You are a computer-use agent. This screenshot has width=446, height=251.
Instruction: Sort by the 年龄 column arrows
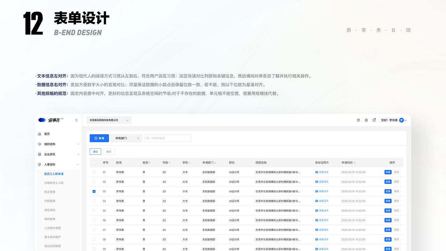tap(170, 163)
